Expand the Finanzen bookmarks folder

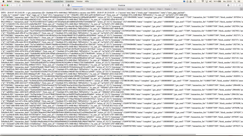90,9
